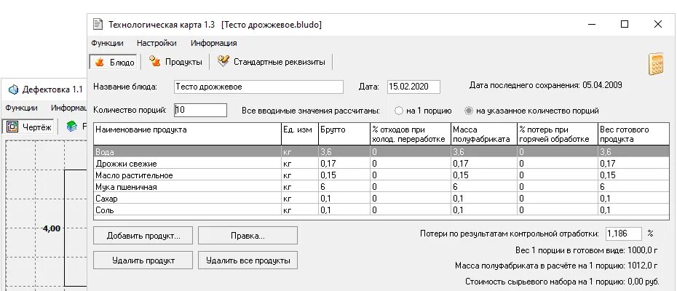Open the Стандартные реквизиты tab
The height and width of the screenshot is (291, 677).
point(271,62)
